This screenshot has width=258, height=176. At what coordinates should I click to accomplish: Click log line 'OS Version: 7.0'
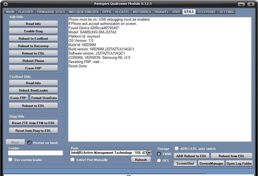point(81,41)
